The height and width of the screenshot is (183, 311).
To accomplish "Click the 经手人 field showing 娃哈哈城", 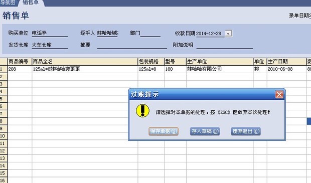I will click(x=107, y=33).
